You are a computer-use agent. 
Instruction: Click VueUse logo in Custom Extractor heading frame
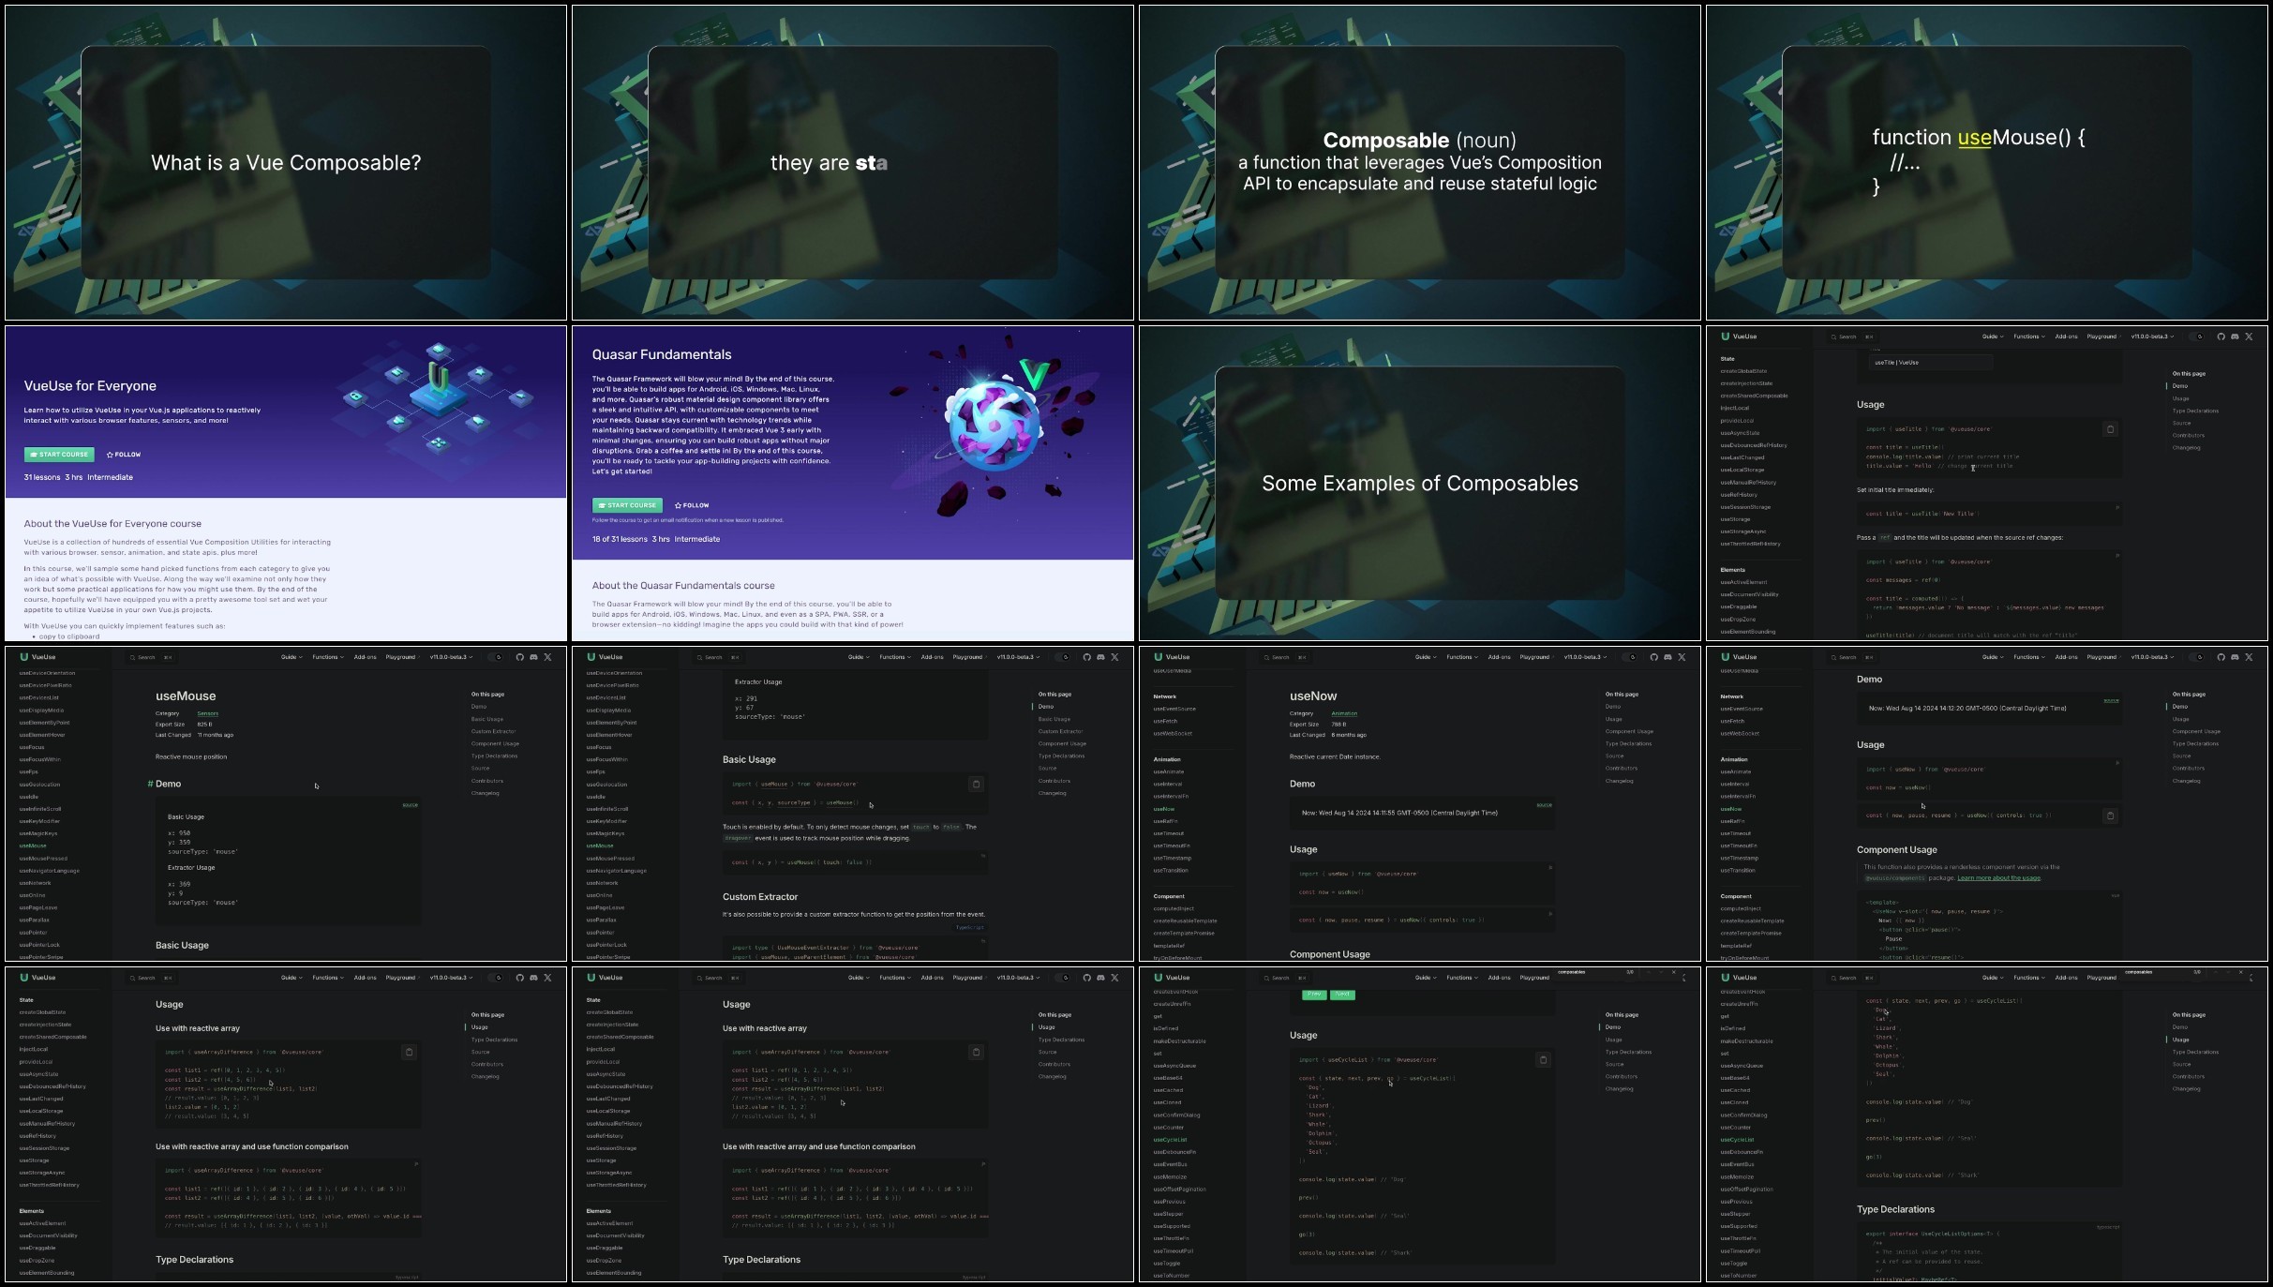tap(605, 657)
